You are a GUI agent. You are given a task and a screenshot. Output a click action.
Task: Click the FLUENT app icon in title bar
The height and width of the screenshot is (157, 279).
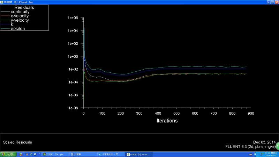tap(2, 2)
